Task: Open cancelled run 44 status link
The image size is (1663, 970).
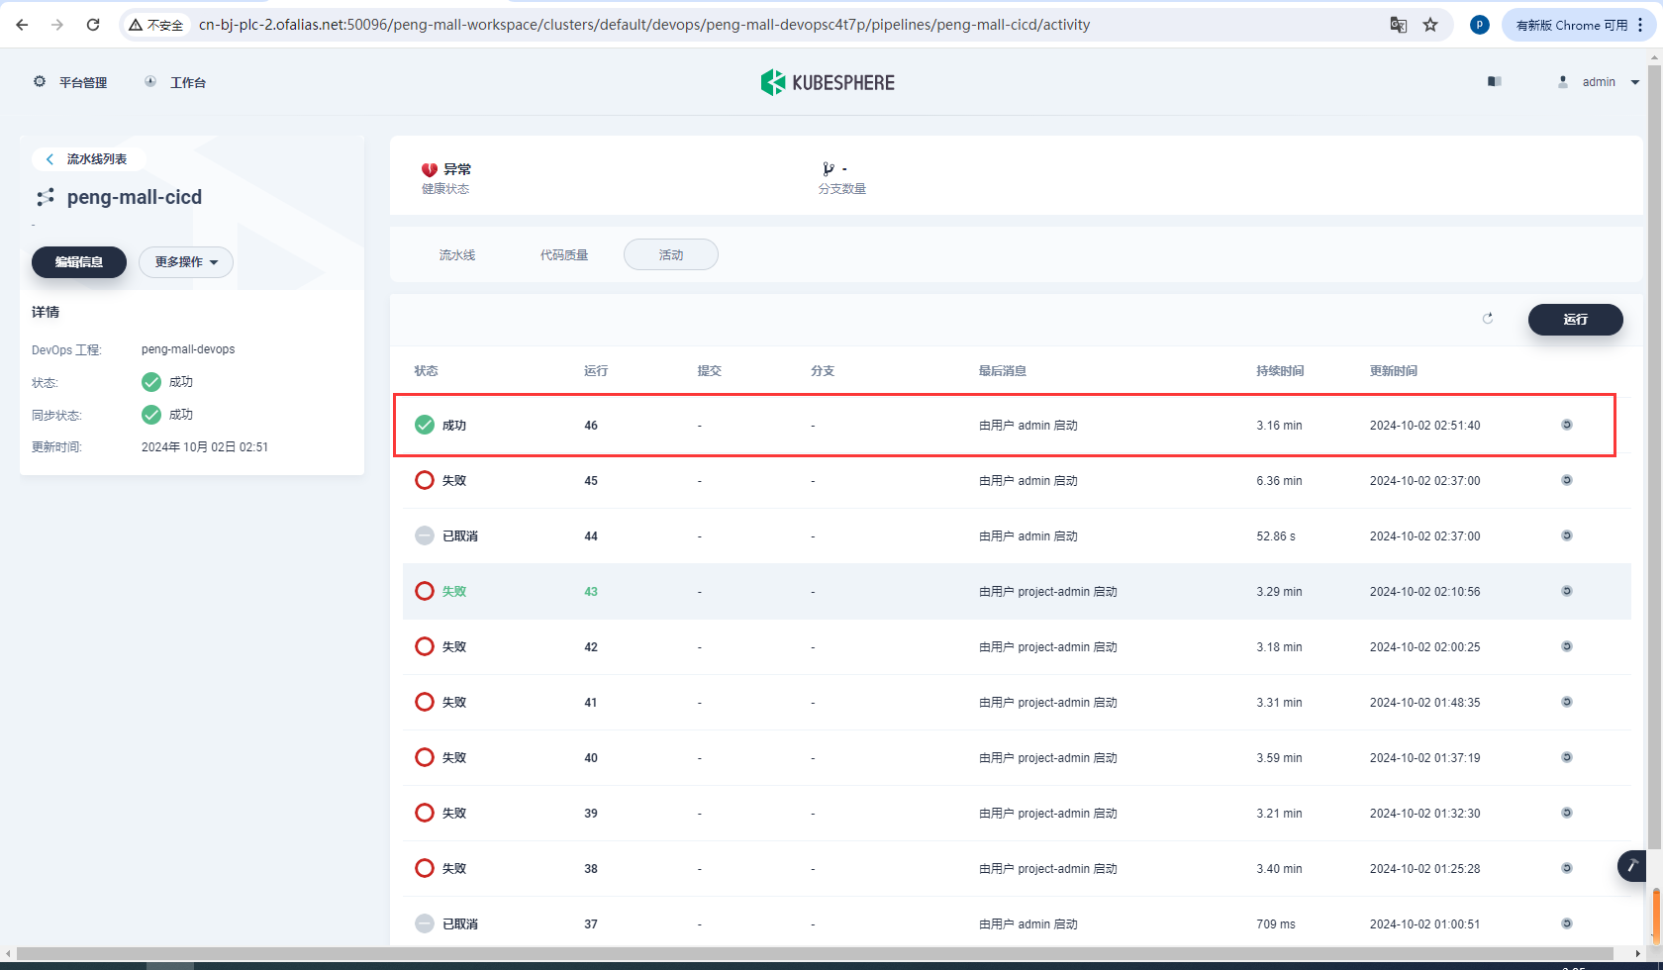Action: point(460,536)
